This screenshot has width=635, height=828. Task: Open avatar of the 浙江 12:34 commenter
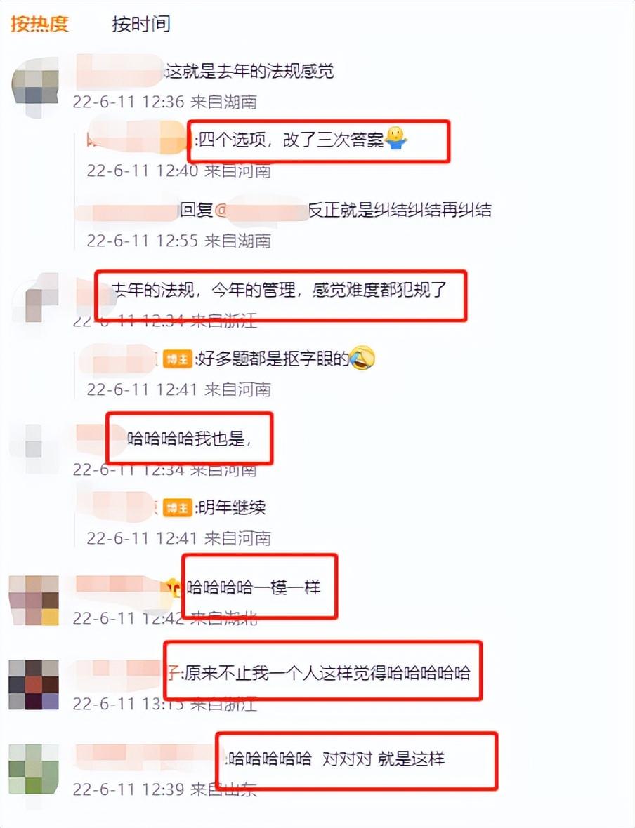pyautogui.click(x=35, y=298)
